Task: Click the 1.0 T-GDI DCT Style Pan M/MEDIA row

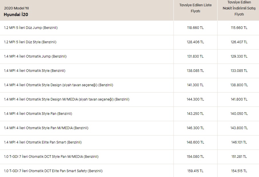Action: click(x=51, y=157)
